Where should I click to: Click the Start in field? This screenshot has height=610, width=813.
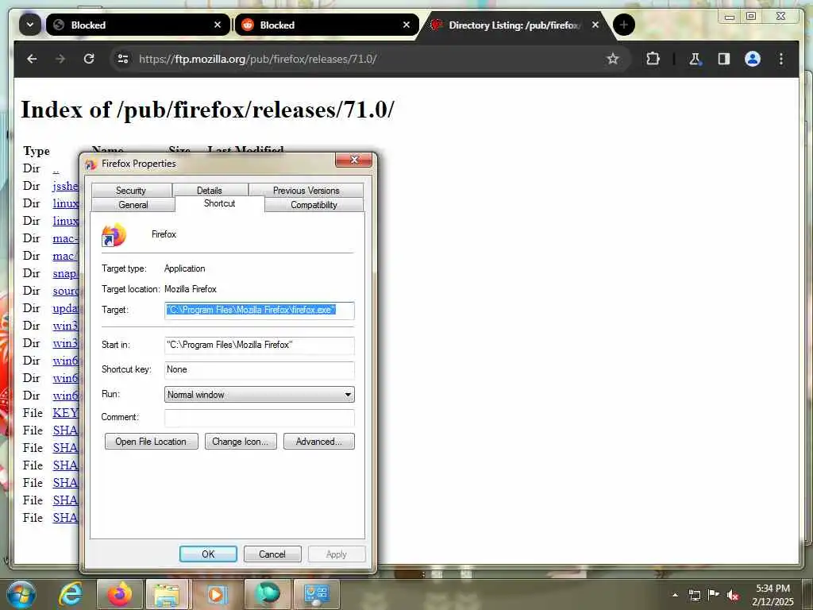click(260, 345)
